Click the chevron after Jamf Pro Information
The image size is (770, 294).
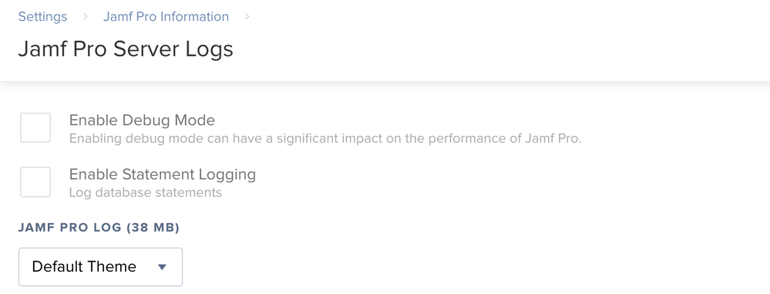(x=247, y=16)
